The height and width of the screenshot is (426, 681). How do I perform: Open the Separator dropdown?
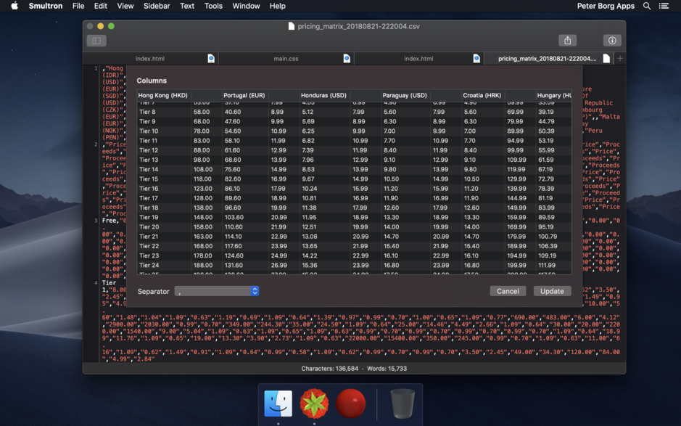[218, 290]
